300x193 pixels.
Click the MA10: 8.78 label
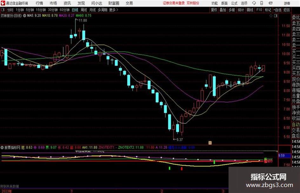50,16
